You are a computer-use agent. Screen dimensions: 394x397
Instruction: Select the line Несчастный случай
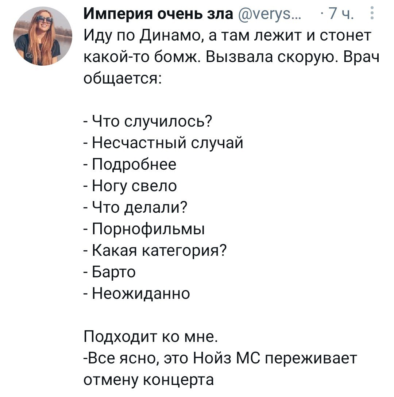[163, 143]
